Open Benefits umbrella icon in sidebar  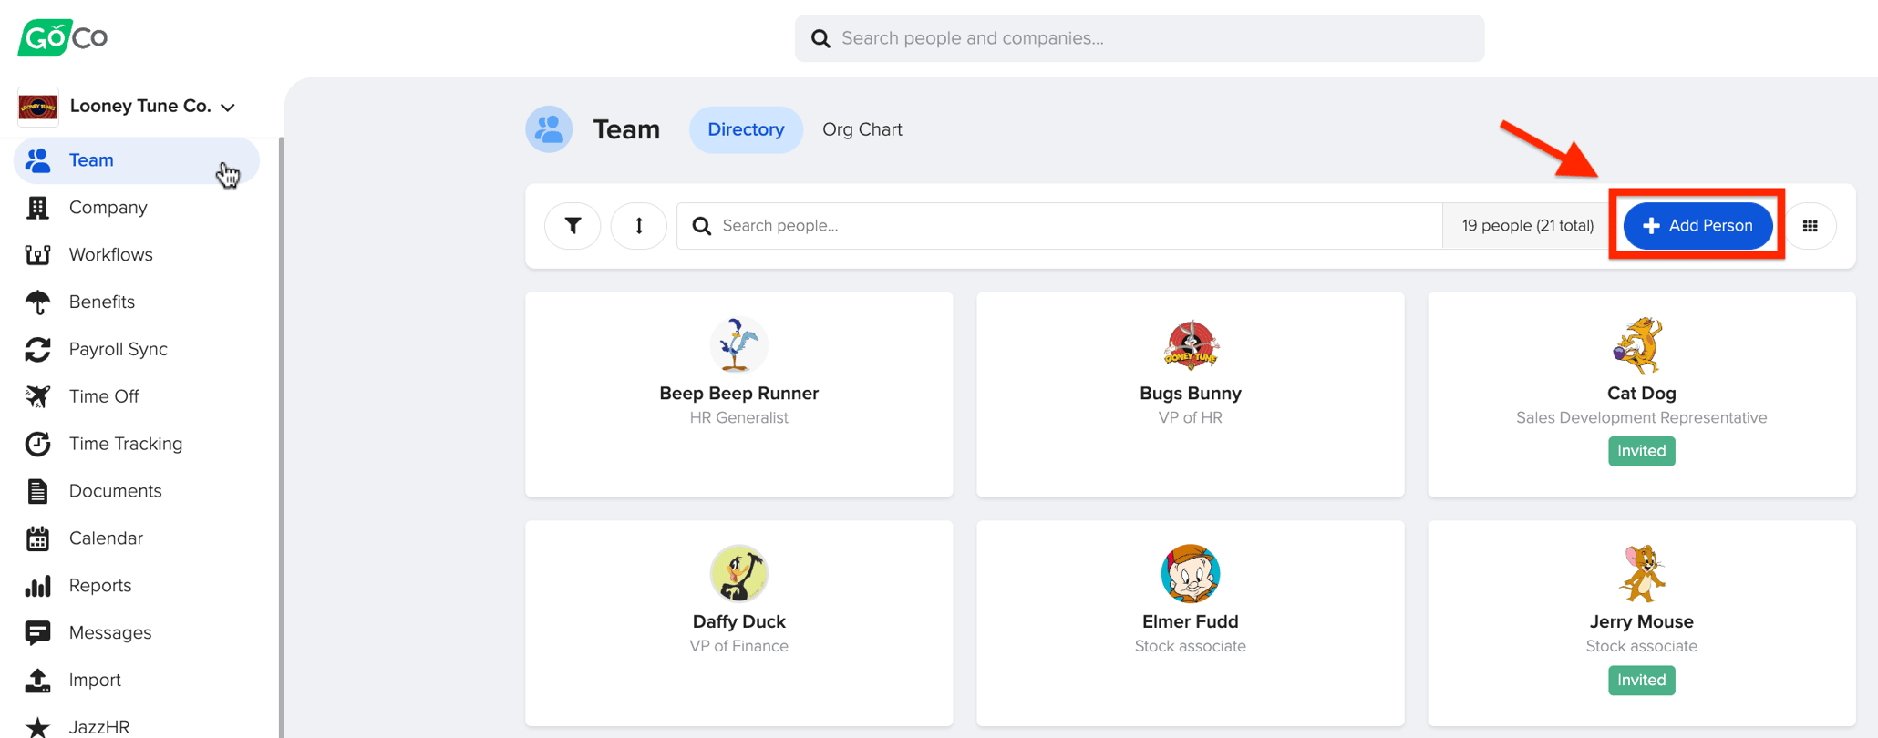[37, 302]
